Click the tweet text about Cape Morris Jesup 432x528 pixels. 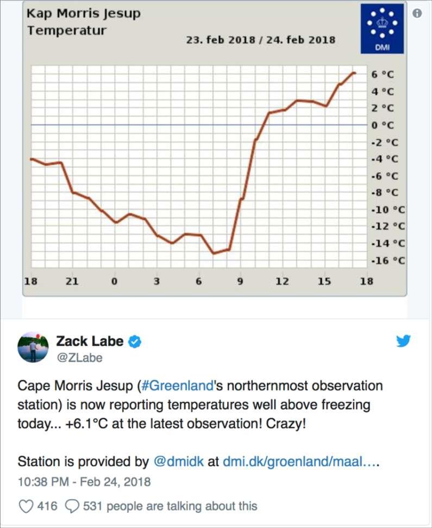click(200, 405)
